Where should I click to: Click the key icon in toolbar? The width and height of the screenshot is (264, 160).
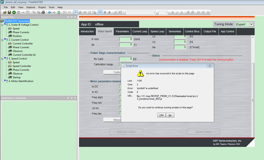[x=23, y=12]
